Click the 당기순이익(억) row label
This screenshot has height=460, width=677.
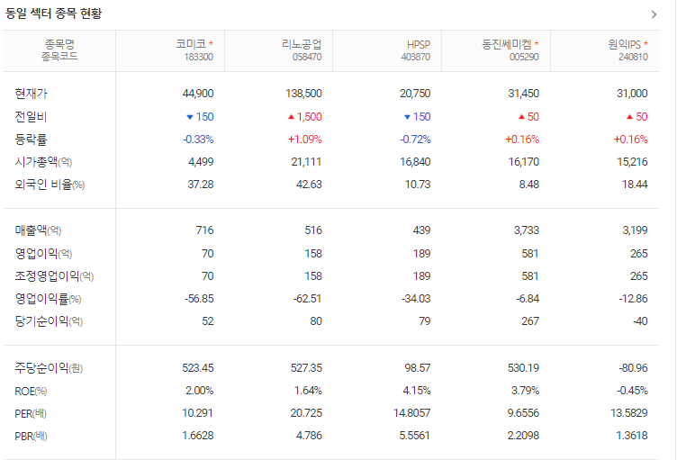pos(49,321)
